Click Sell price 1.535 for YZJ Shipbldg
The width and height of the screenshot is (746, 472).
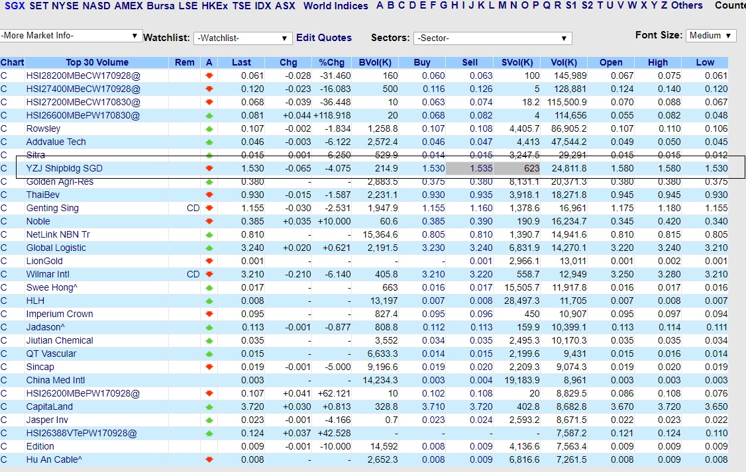click(x=481, y=168)
